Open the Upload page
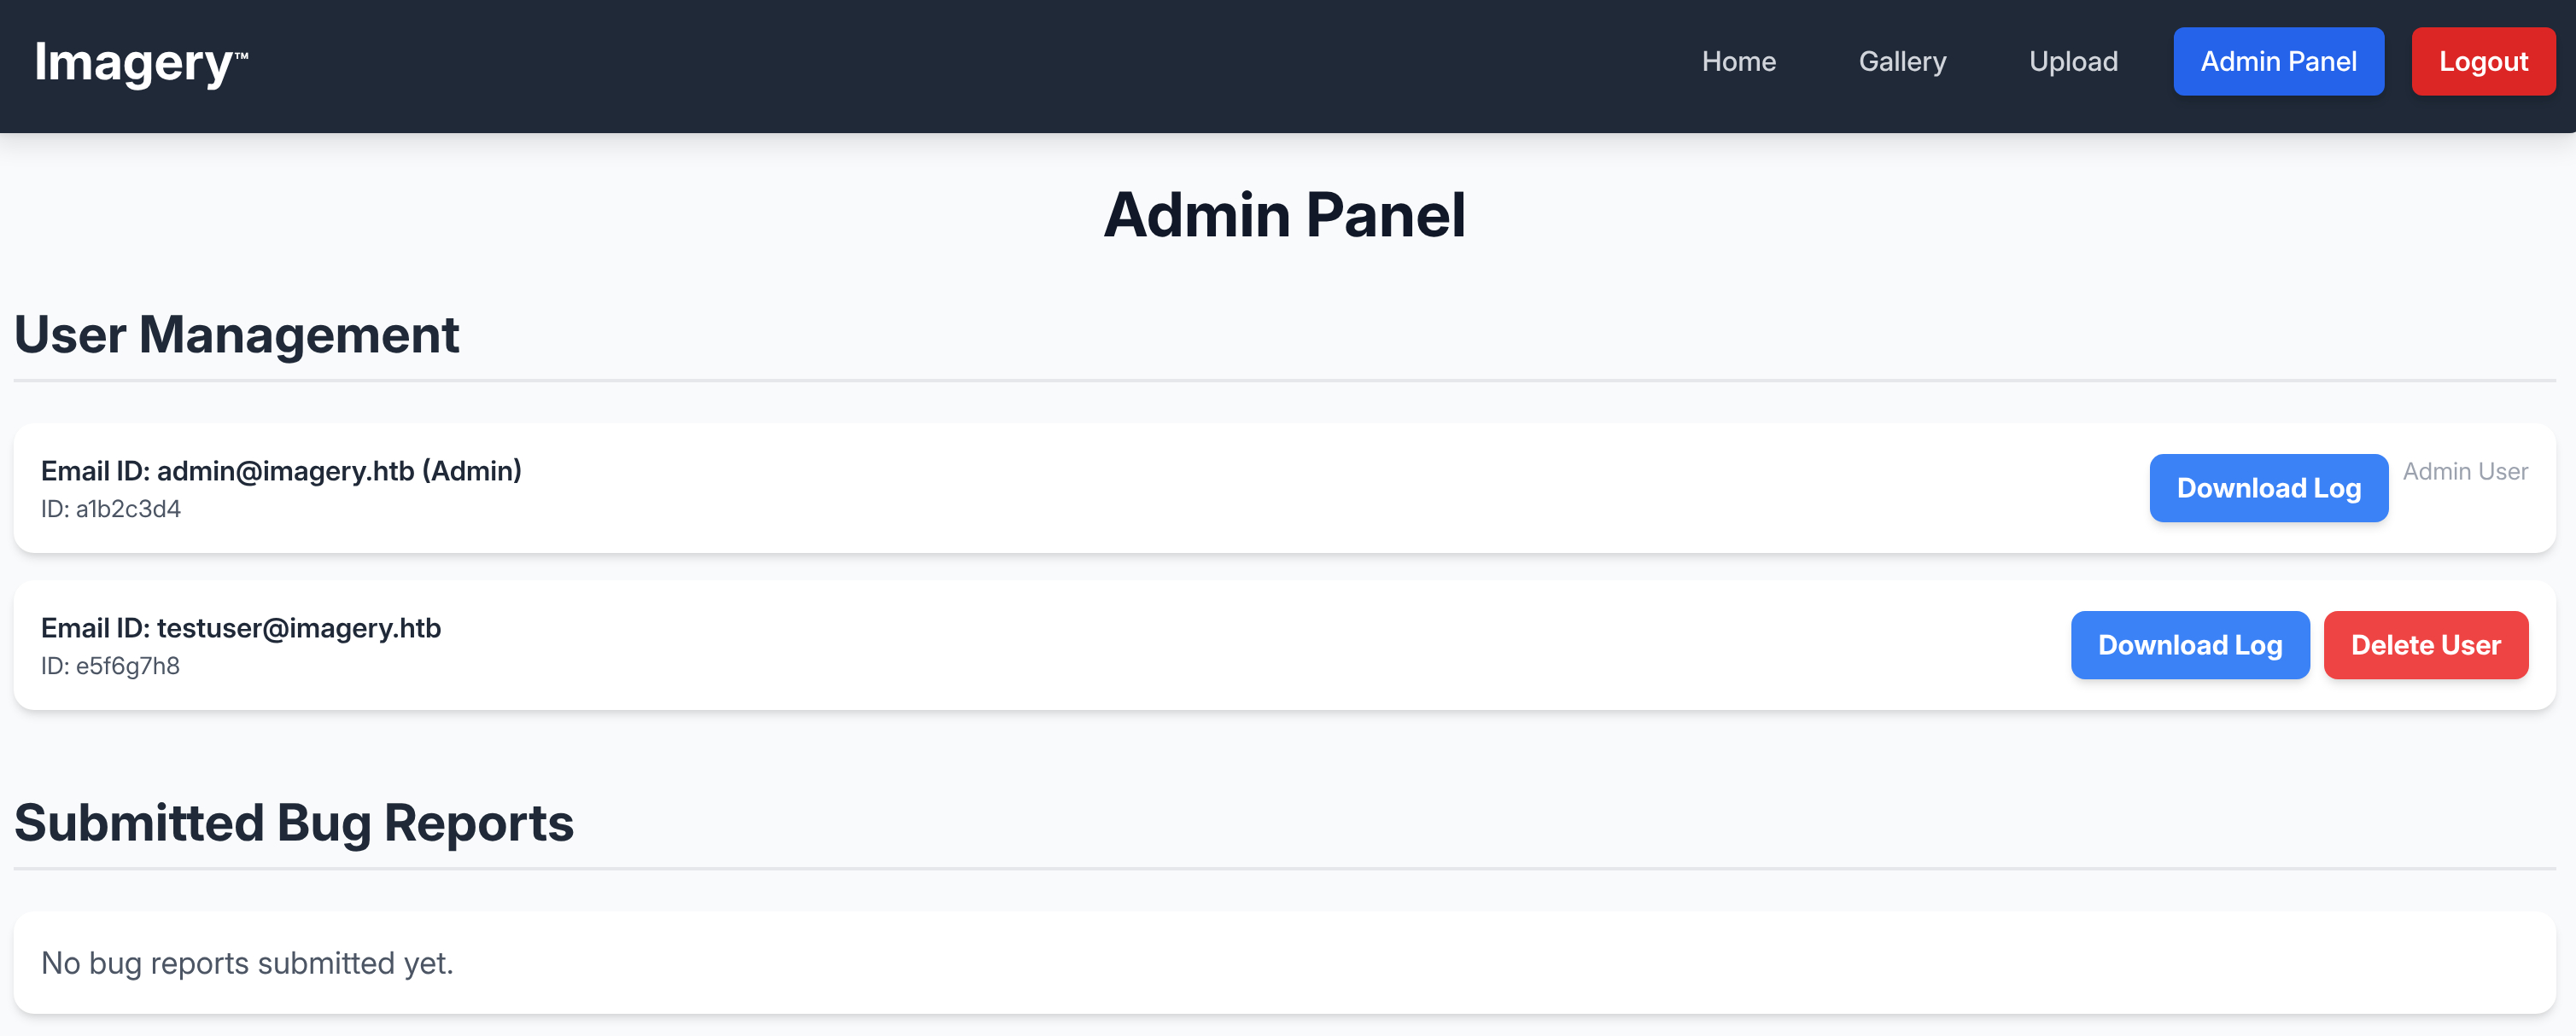Viewport: 2576px width, 1036px height. coord(2073,62)
